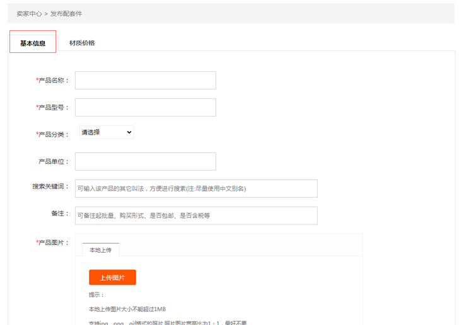Open the 本地上传 tab
Image resolution: width=473 pixels, height=325 pixels.
coord(100,250)
